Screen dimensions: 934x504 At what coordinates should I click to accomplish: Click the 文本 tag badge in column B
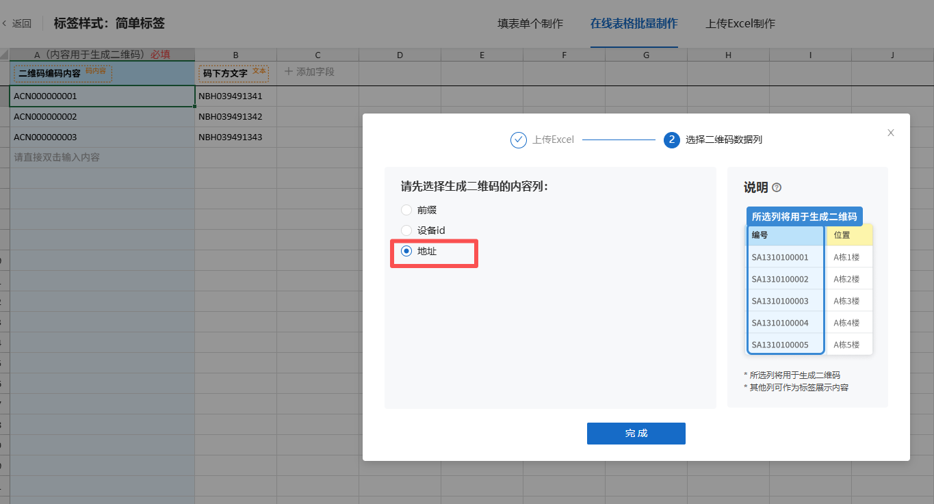(259, 70)
